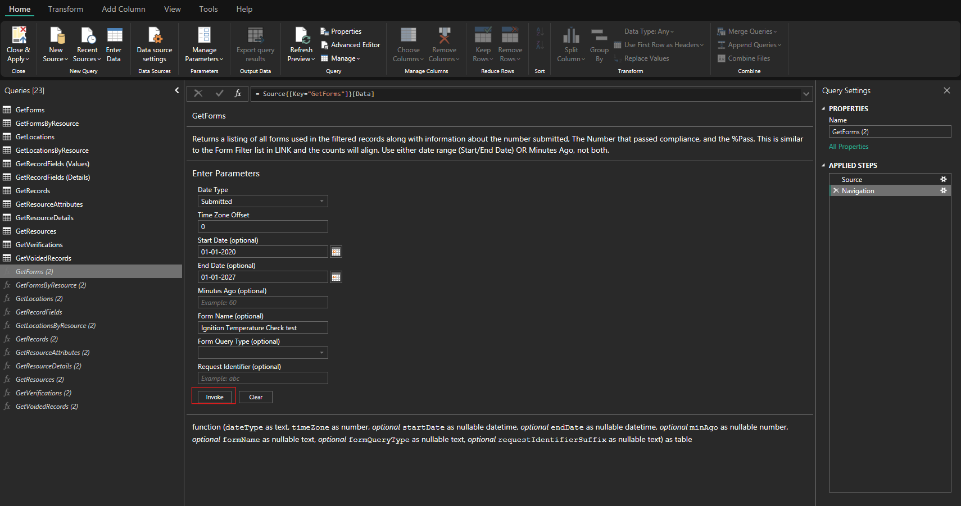Viewport: 961px width, 506px height.
Task: Expand the formula bar
Action: [x=806, y=94]
